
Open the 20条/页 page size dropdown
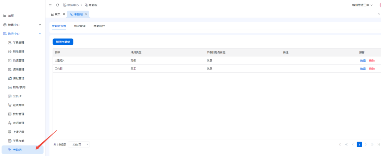tap(79, 144)
